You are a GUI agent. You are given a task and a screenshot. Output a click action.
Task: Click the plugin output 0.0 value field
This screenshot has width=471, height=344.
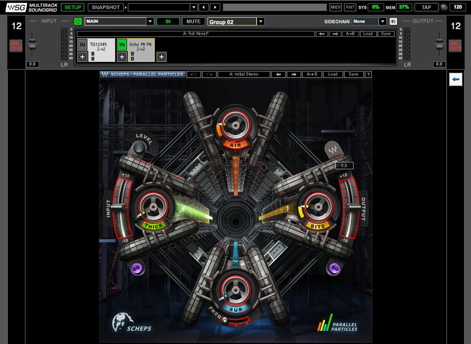click(344, 166)
